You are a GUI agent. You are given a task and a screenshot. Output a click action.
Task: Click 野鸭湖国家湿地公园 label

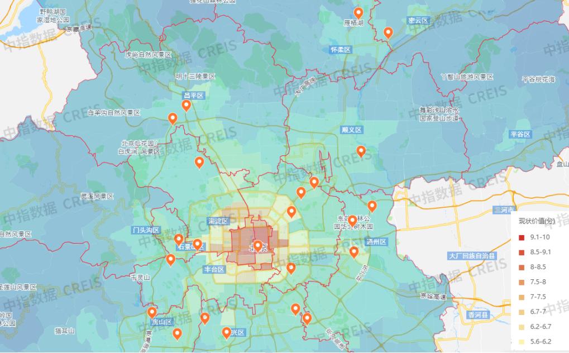pos(52,16)
